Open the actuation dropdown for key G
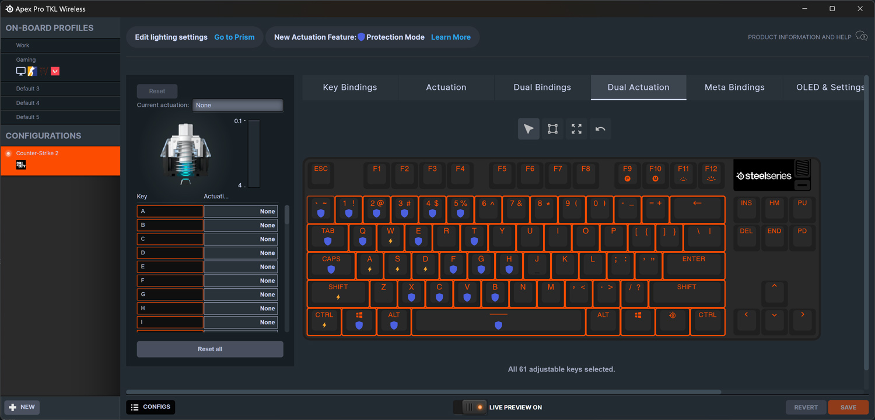 [x=241, y=295]
